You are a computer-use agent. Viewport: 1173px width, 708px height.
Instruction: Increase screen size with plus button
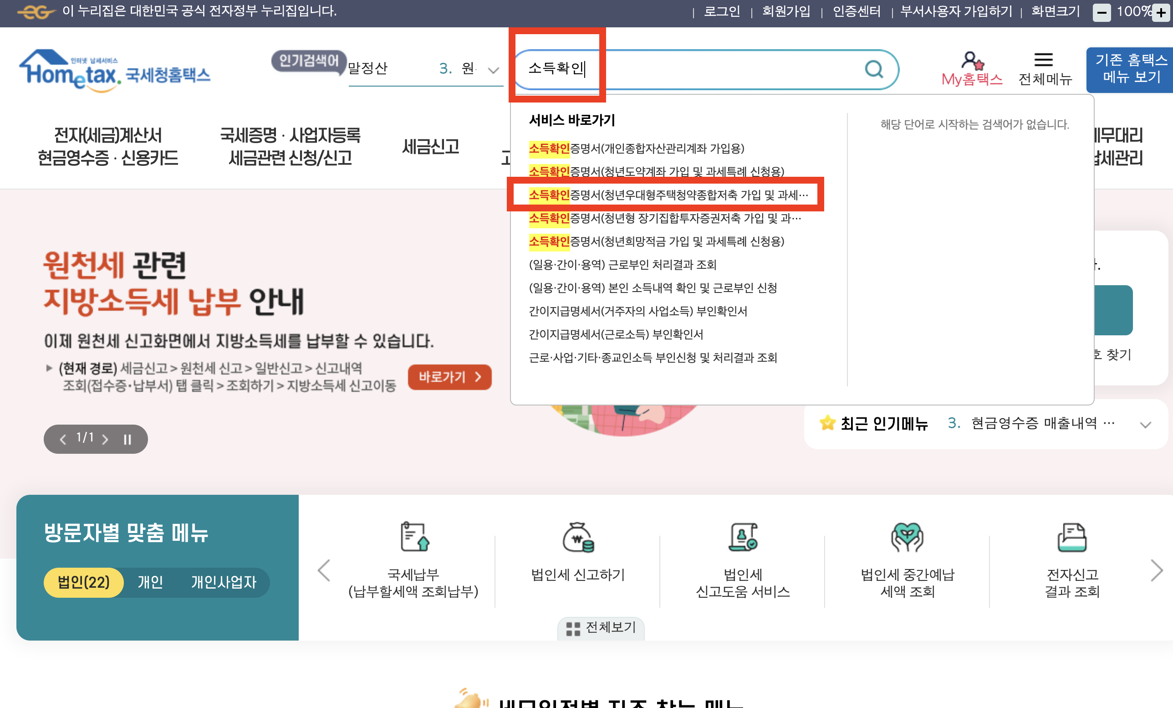point(1161,13)
